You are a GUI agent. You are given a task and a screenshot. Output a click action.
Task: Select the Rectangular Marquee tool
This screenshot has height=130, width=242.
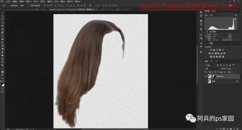pyautogui.click(x=2, y=16)
